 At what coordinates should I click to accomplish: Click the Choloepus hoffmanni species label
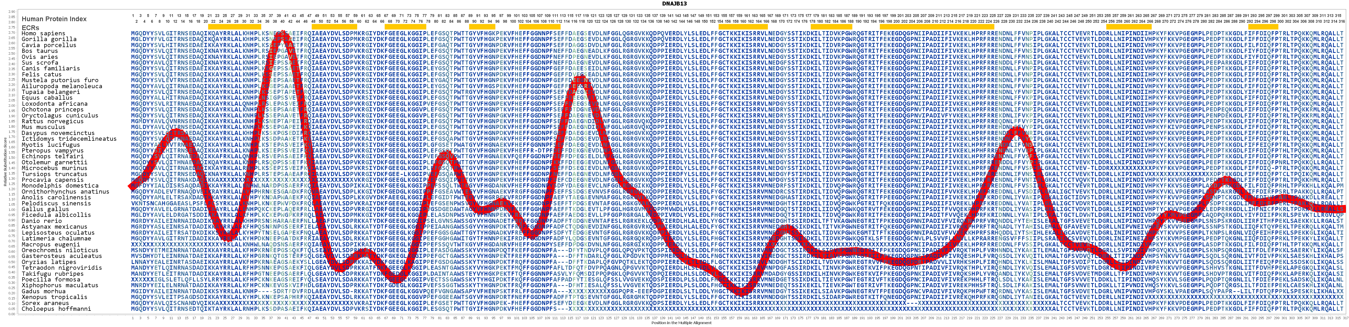56,309
